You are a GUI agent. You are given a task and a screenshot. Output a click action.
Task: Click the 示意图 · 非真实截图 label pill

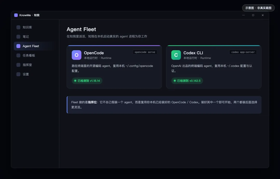point(258,8)
